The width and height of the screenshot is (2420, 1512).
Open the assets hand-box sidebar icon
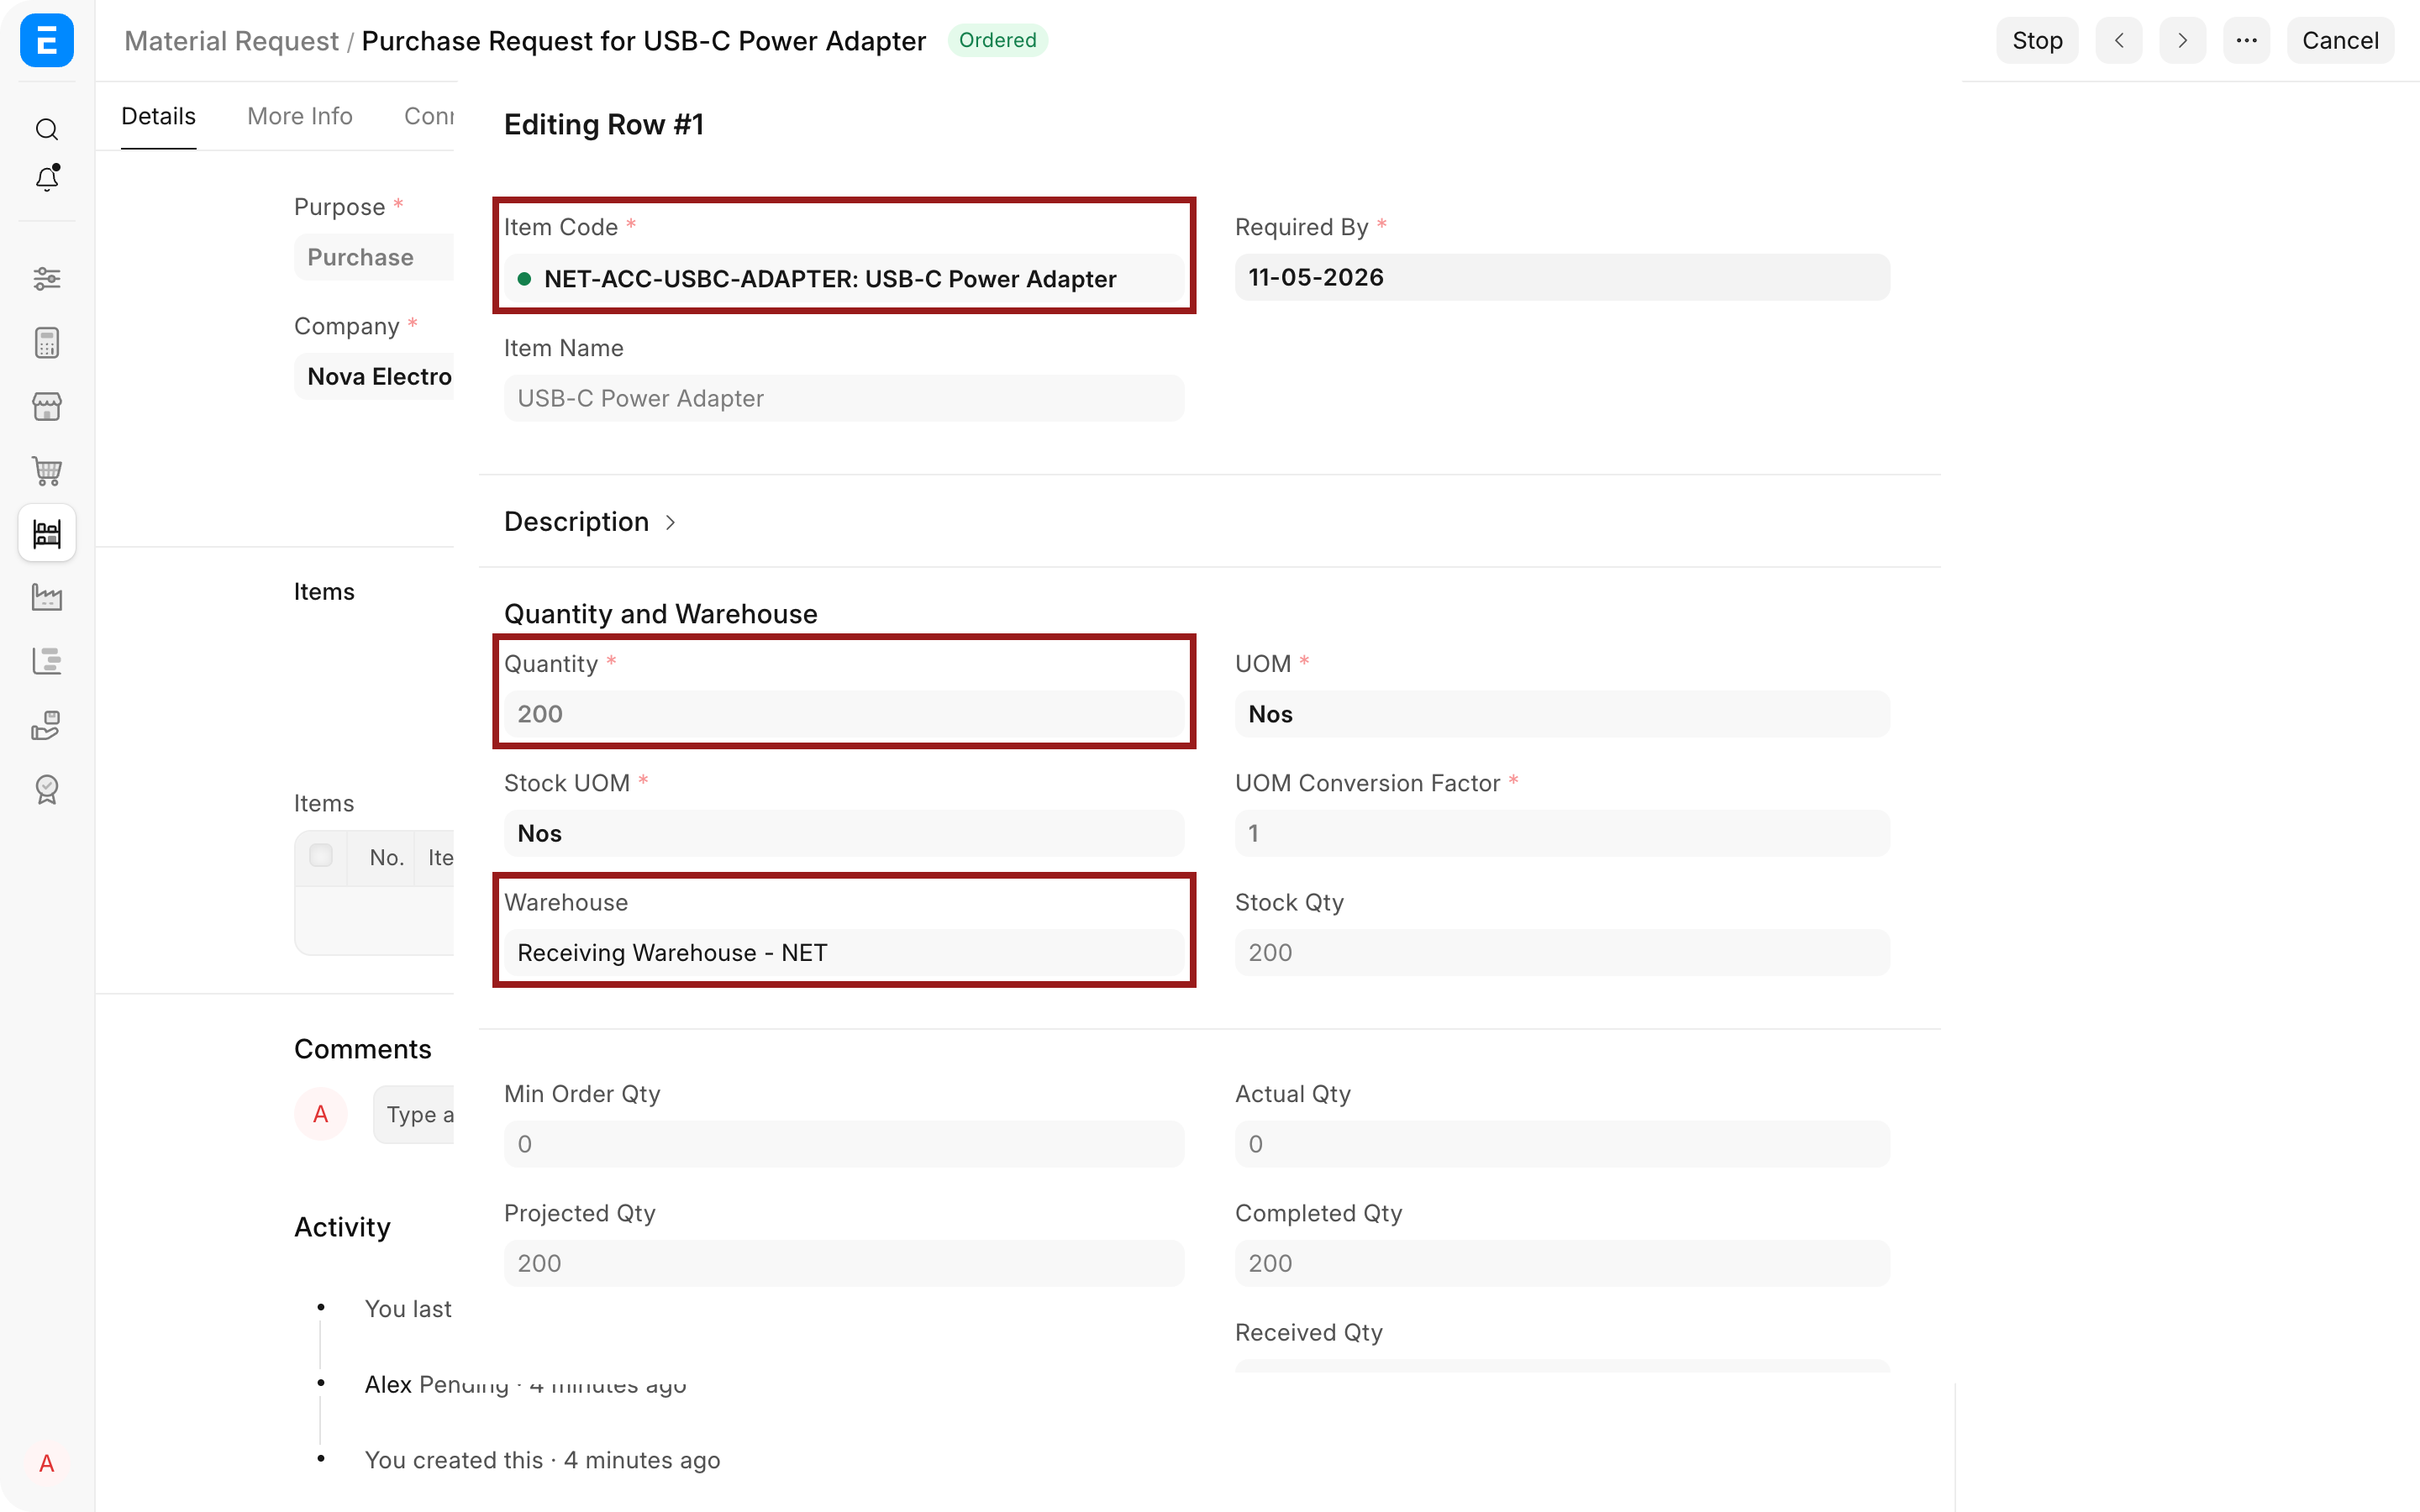tap(46, 725)
